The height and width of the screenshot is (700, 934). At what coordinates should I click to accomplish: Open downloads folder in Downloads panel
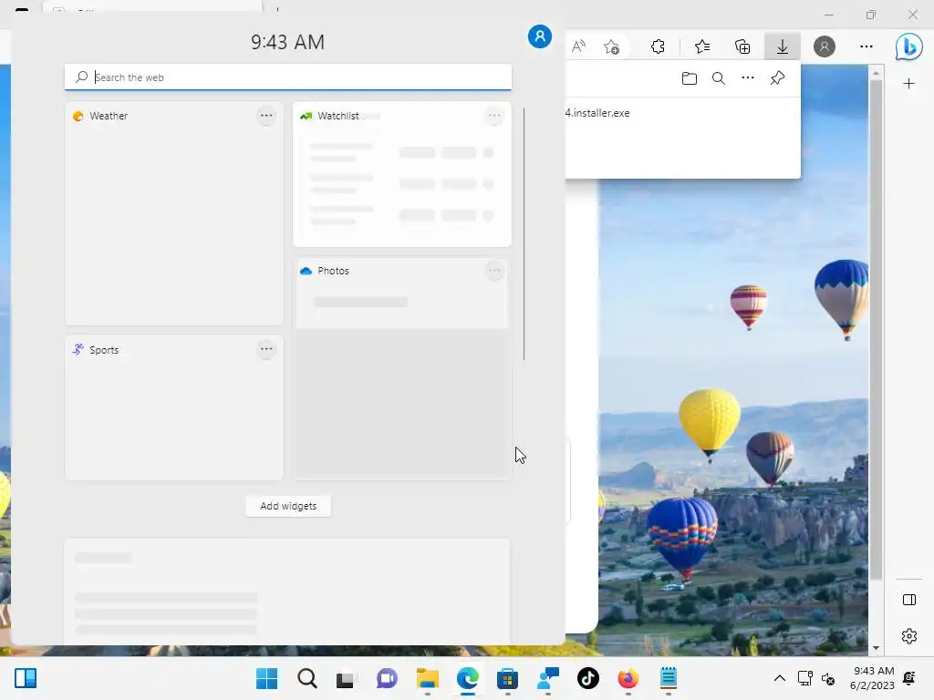click(690, 78)
